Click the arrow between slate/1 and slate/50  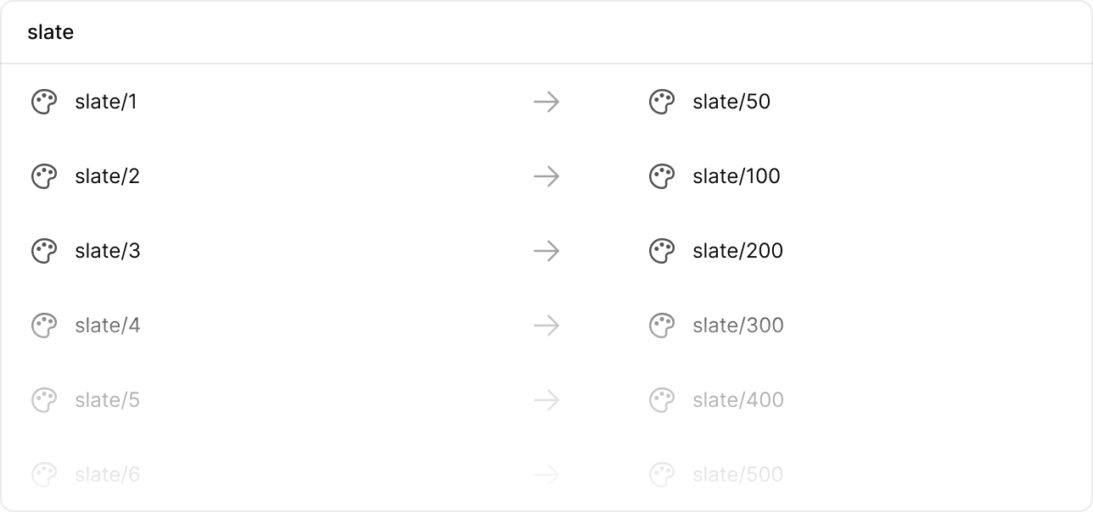pyautogui.click(x=546, y=103)
